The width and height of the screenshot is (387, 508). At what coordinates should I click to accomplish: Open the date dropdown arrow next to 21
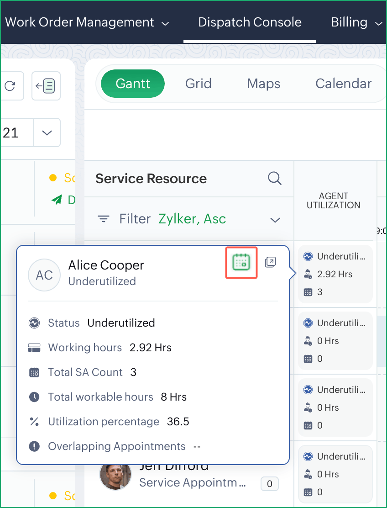(47, 133)
